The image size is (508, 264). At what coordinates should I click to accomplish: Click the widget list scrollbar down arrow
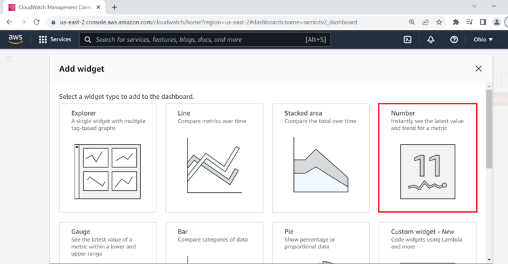489,260
